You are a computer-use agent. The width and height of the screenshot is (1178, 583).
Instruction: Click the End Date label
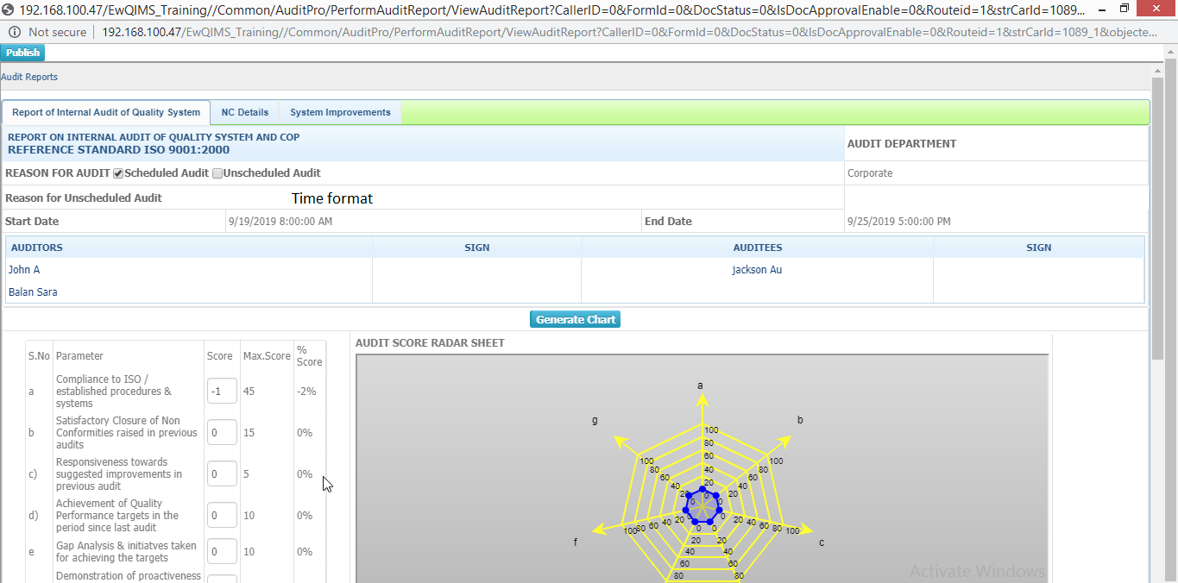668,222
